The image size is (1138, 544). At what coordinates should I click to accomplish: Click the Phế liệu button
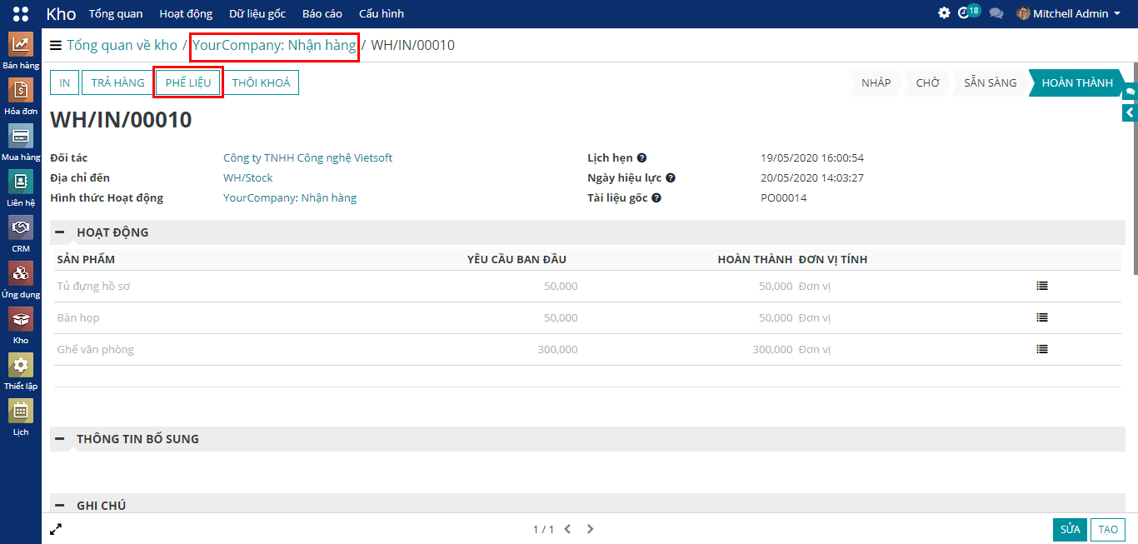tap(188, 82)
